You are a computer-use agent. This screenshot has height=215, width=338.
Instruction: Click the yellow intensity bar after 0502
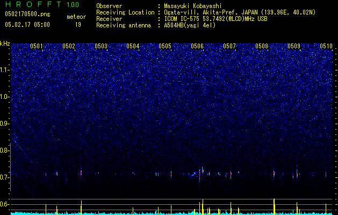pyautogui.click(x=81, y=207)
